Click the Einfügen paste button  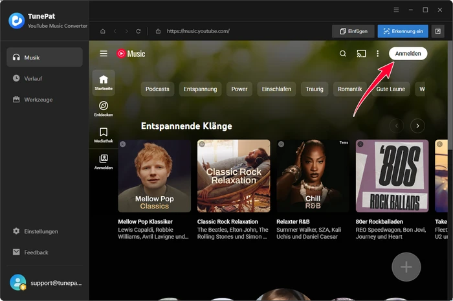[353, 31]
